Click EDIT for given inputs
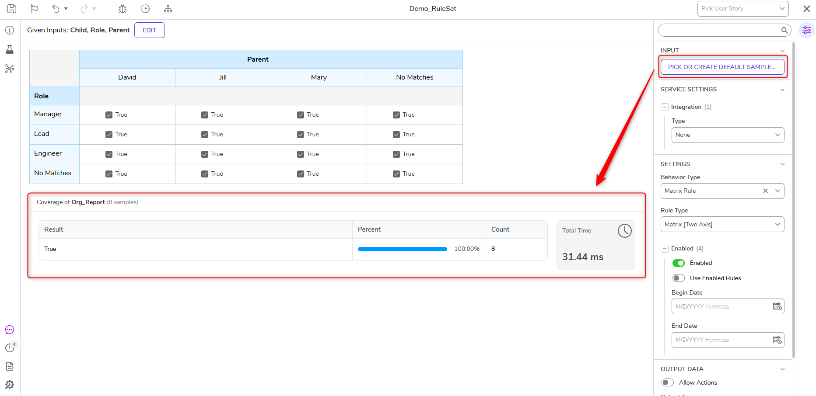 pyautogui.click(x=150, y=30)
